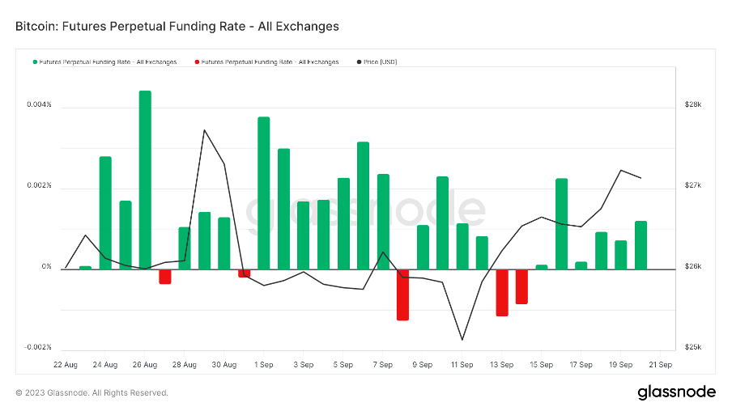Viewport: 732px width, 411px height.
Task: Click the 22 Aug x-axis date label
Action: coord(65,365)
